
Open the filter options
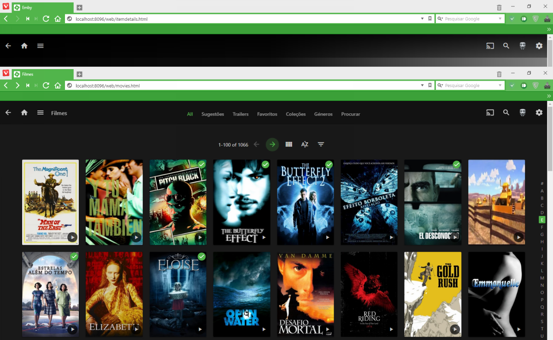click(321, 144)
